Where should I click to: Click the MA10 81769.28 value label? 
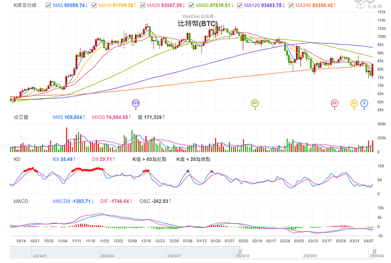click(117, 5)
